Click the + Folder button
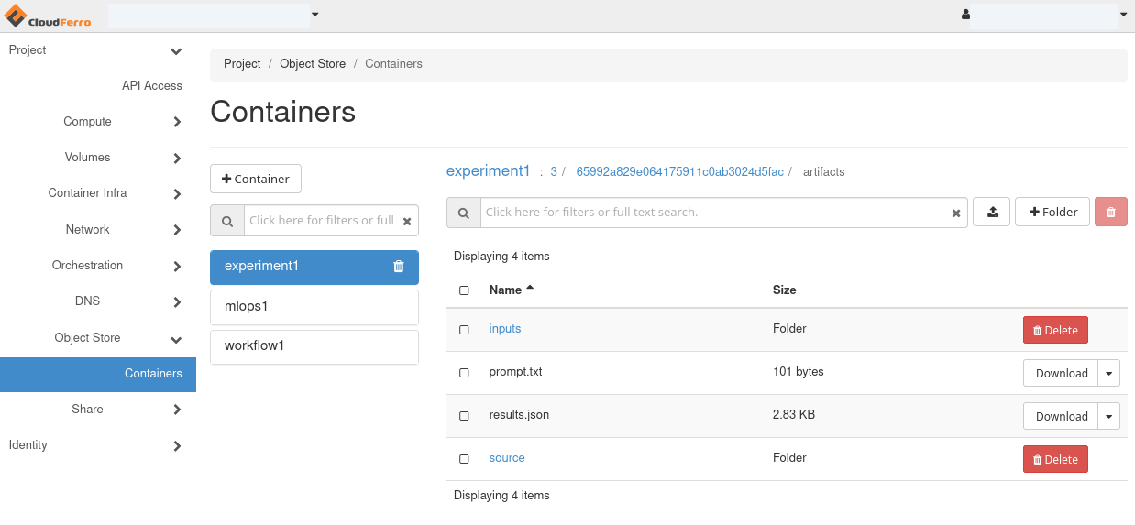The width and height of the screenshot is (1135, 525). (1052, 212)
